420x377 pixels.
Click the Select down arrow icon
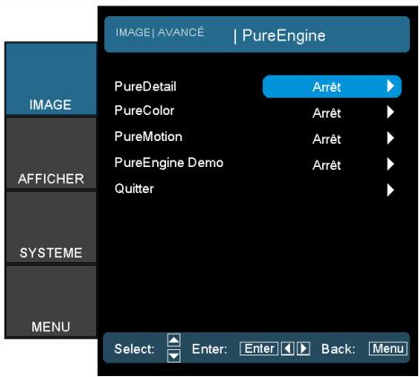[x=174, y=355]
